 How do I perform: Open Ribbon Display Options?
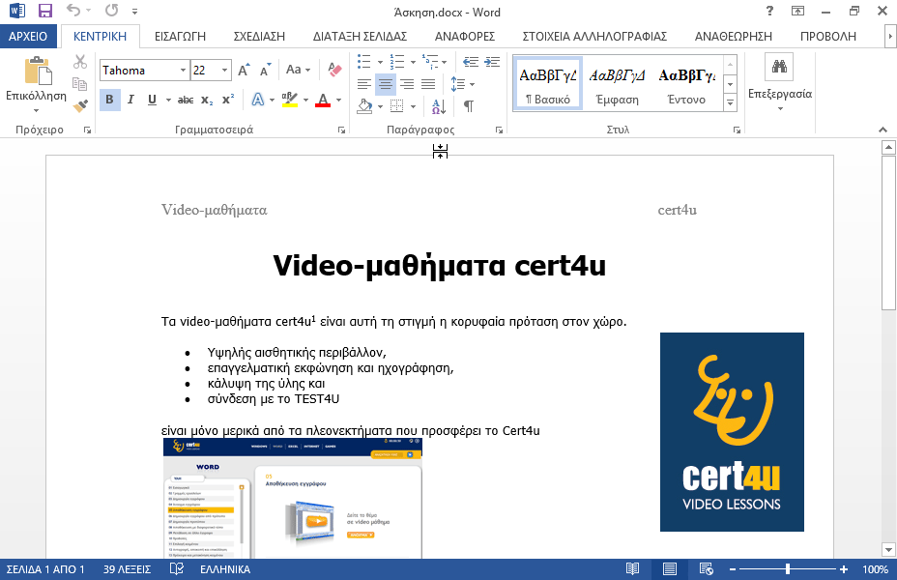(x=797, y=11)
